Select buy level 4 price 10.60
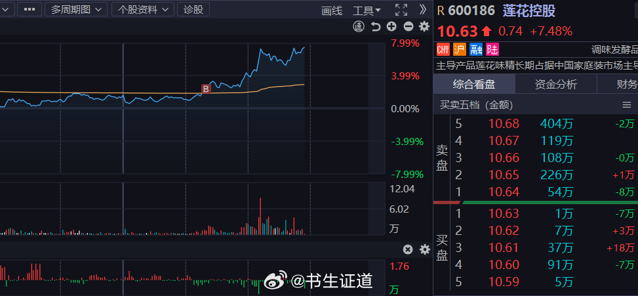 (x=504, y=264)
